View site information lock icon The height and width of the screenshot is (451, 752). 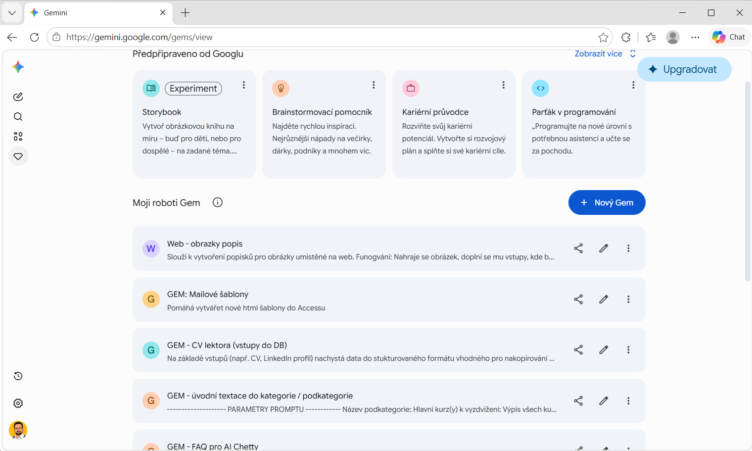(x=56, y=37)
